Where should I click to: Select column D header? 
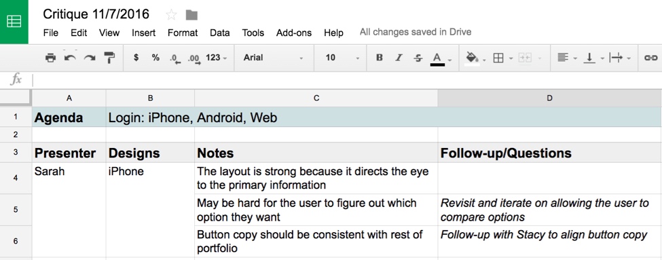(550, 98)
